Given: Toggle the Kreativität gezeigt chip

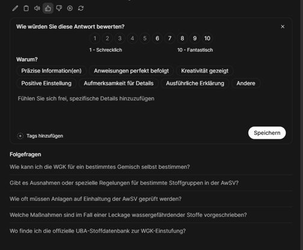Looking at the screenshot, I should (205, 71).
